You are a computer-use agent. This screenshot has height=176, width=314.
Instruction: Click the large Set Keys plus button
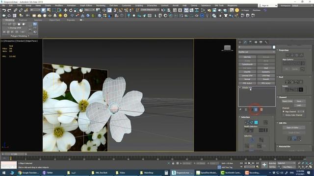(264, 165)
